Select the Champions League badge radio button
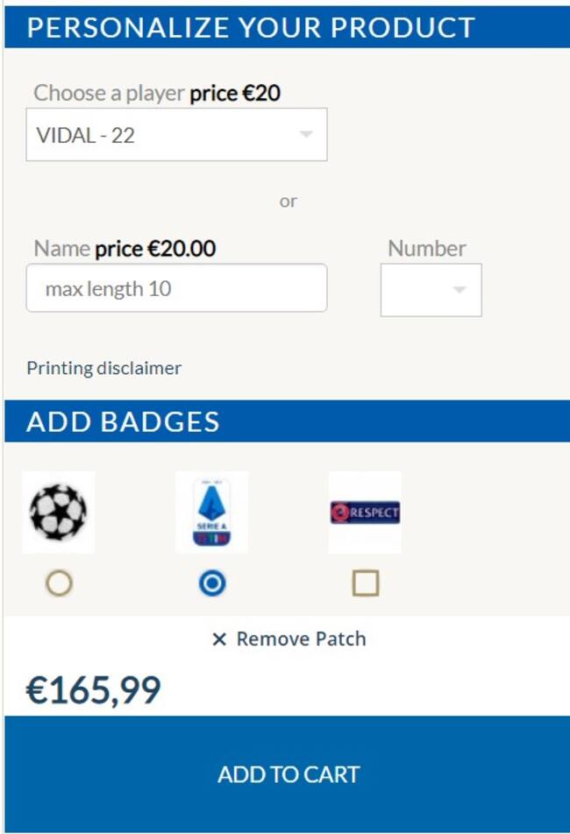The image size is (570, 834). pos(59,583)
